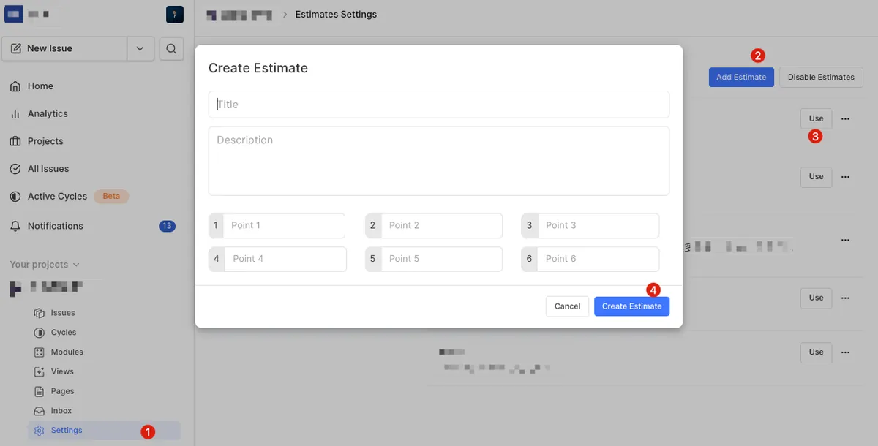The height and width of the screenshot is (446, 878).
Task: Expand the New Issue dropdown arrow
Action: [x=140, y=49]
